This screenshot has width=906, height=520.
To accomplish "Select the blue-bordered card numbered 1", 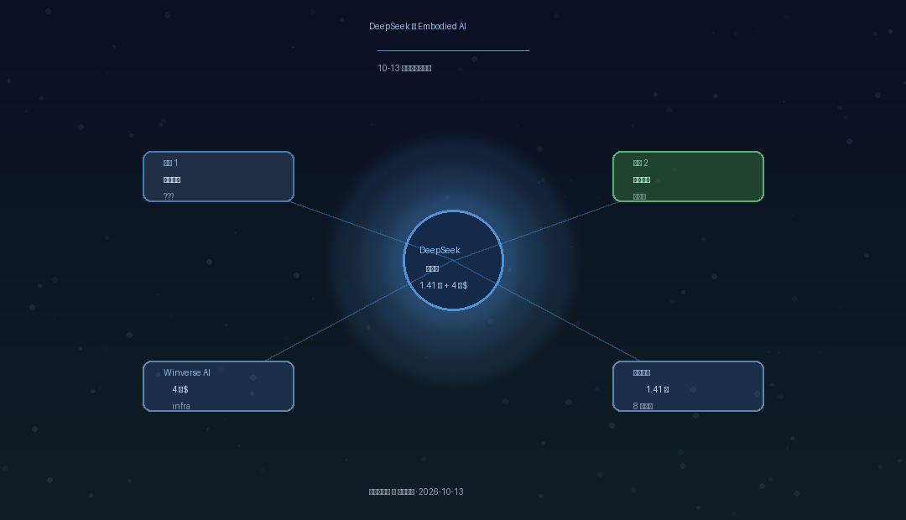I will pos(218,177).
